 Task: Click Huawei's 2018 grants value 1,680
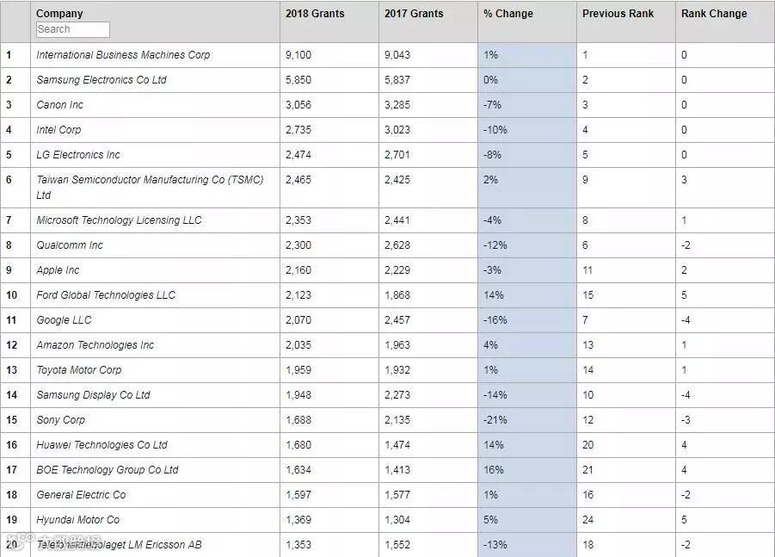pyautogui.click(x=298, y=445)
